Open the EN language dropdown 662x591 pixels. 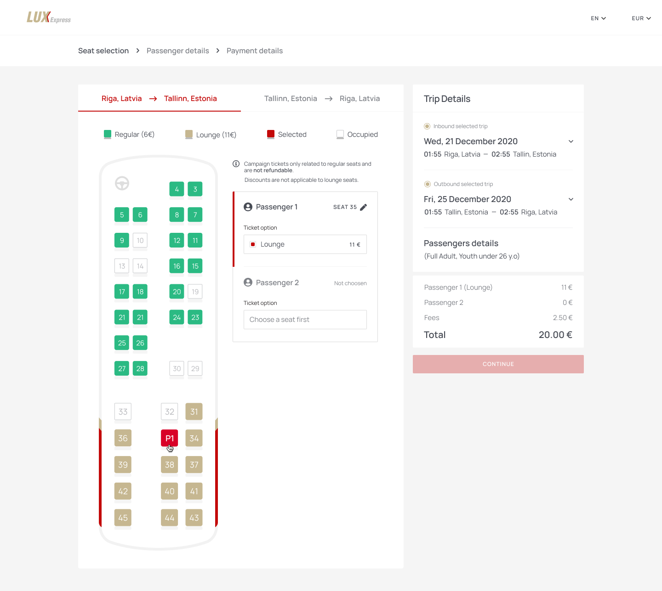point(599,18)
